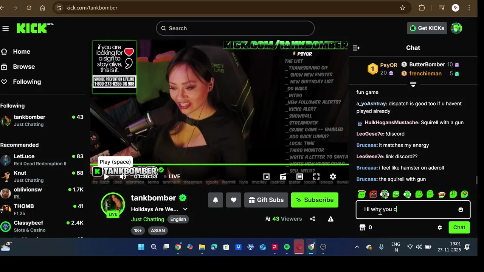The width and height of the screenshot is (484, 272).
Task: Select the English language tag
Action: (178, 219)
